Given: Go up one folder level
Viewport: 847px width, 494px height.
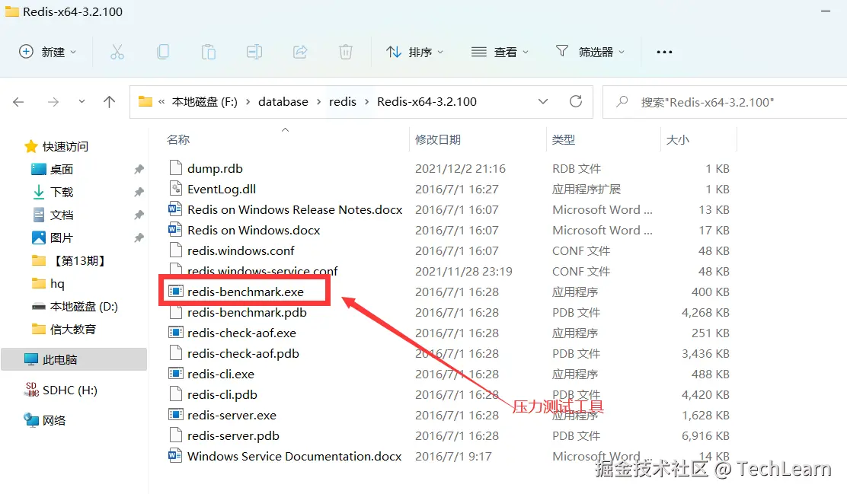Looking at the screenshot, I should click(x=109, y=101).
